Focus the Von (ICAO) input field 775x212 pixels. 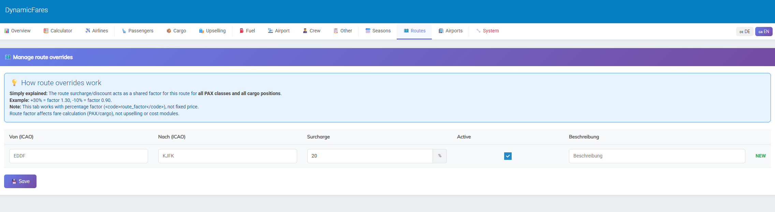(x=78, y=156)
